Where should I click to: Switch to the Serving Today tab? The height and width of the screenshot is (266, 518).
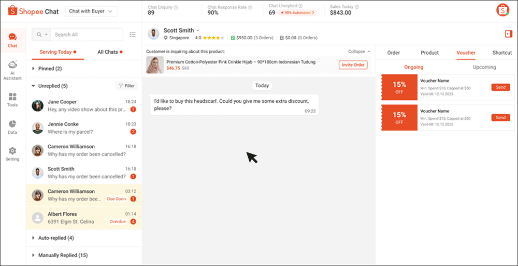pyautogui.click(x=58, y=52)
